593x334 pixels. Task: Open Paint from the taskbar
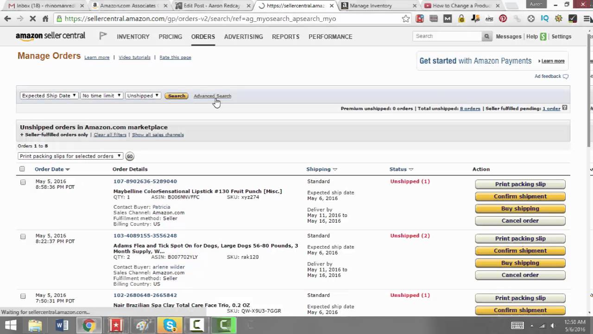coord(143,325)
